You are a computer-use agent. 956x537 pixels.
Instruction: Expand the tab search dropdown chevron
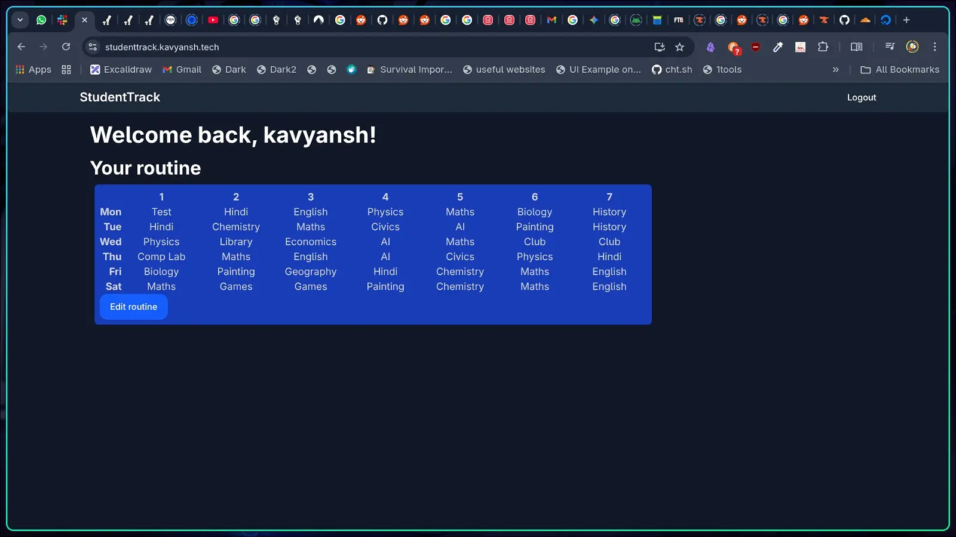tap(20, 20)
